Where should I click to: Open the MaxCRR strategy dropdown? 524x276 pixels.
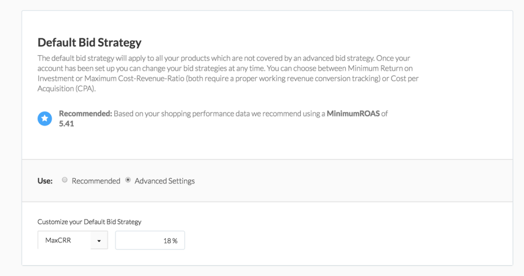[x=73, y=240]
